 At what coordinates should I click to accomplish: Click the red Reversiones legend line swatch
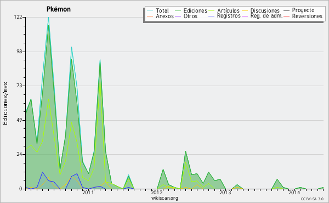click(286, 16)
